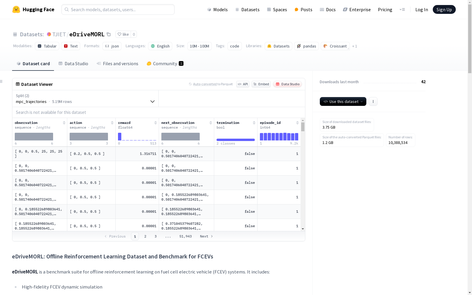Go to the Next page of rows
This screenshot has height=295, width=472.
click(x=206, y=236)
